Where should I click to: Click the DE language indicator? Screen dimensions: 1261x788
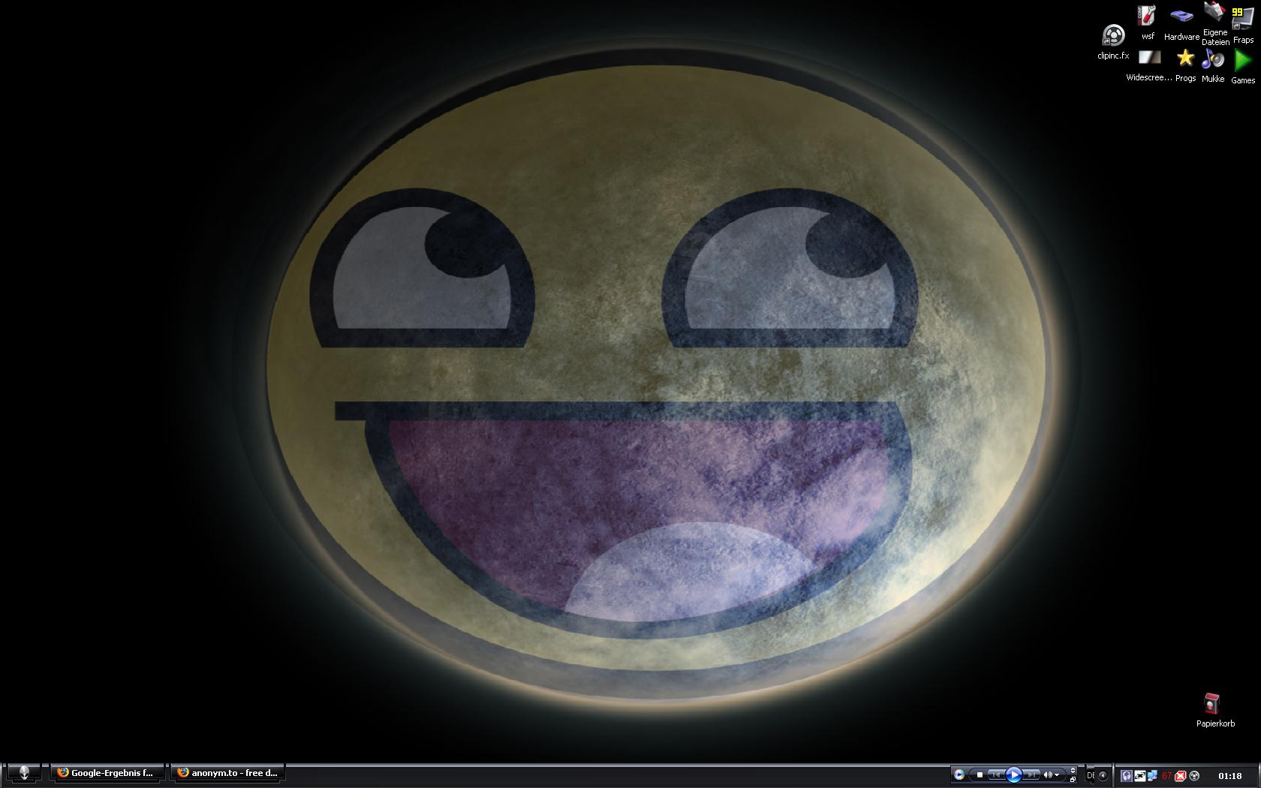pos(1091,775)
